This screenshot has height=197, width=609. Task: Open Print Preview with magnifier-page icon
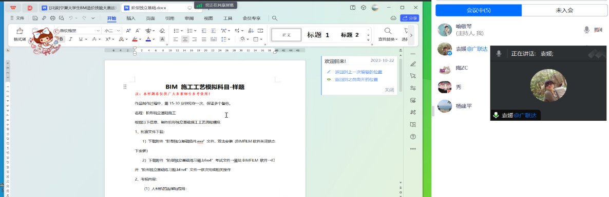tap(62, 18)
